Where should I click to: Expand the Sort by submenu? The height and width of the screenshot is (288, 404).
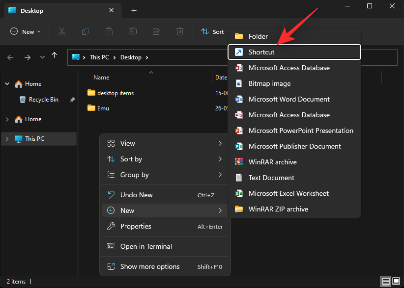[133, 159]
